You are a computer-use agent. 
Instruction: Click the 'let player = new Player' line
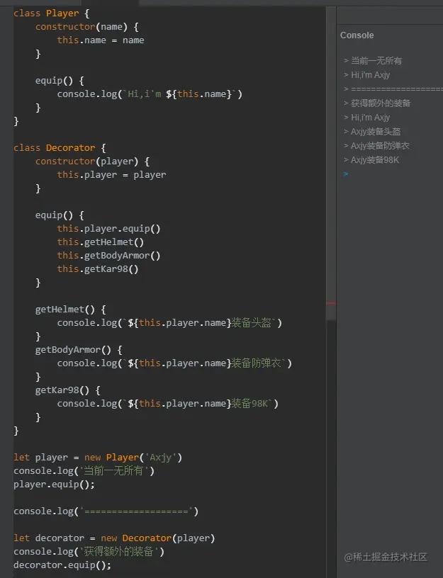(98, 458)
